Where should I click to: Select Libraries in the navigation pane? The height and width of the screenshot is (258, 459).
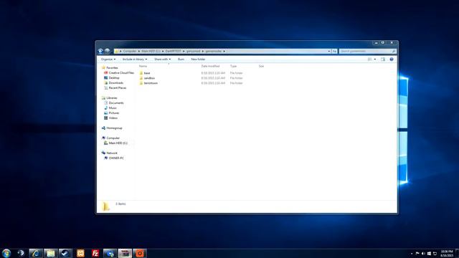click(x=112, y=98)
